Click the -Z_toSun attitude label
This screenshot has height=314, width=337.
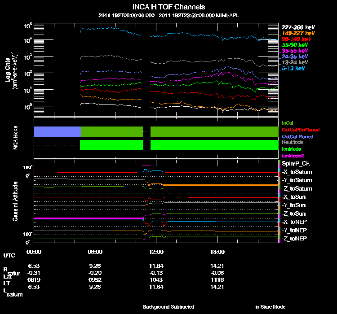(293, 214)
